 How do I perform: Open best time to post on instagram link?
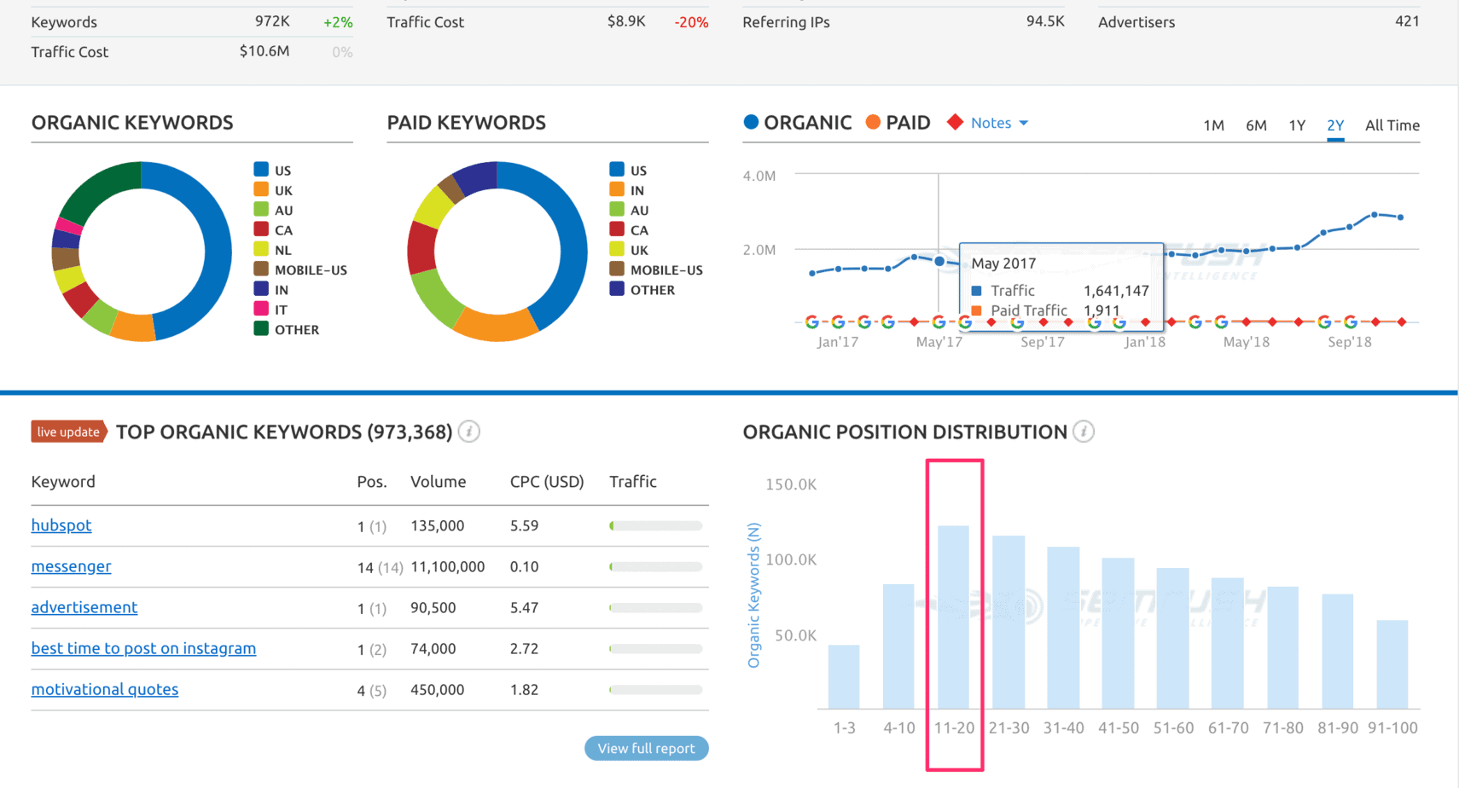(143, 648)
